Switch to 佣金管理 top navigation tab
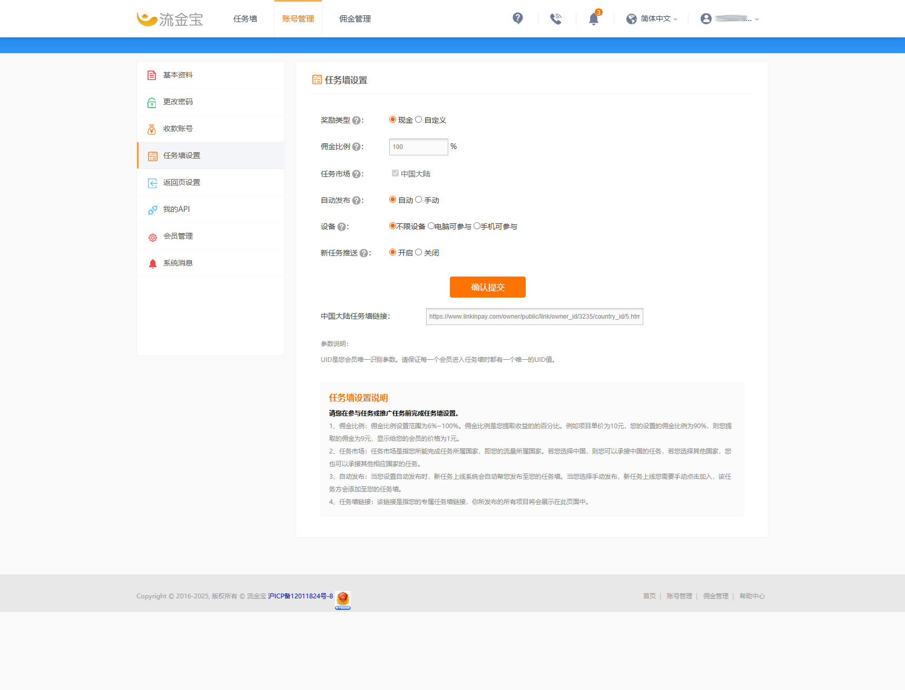 coord(355,19)
